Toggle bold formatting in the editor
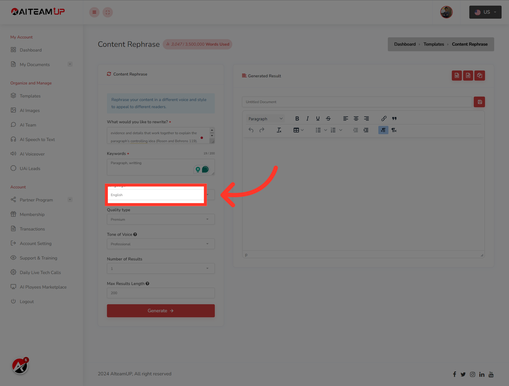Viewport: 509px width, 386px height. click(297, 118)
